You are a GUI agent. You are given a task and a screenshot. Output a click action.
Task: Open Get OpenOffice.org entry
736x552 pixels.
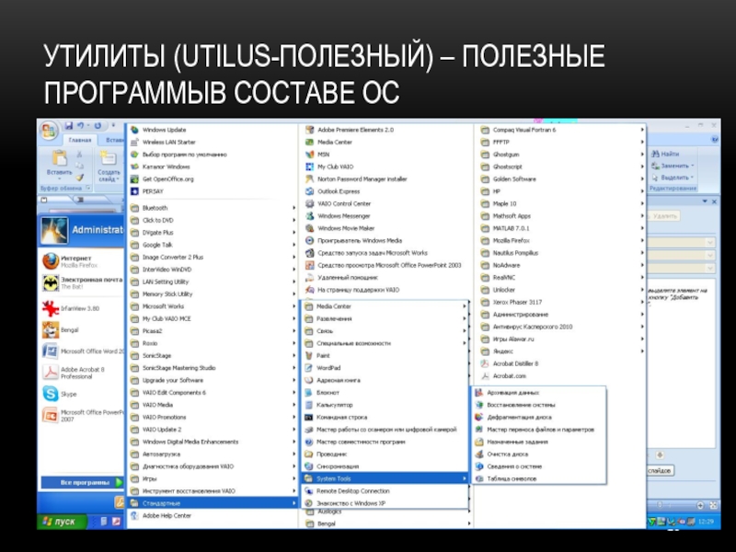point(167,178)
